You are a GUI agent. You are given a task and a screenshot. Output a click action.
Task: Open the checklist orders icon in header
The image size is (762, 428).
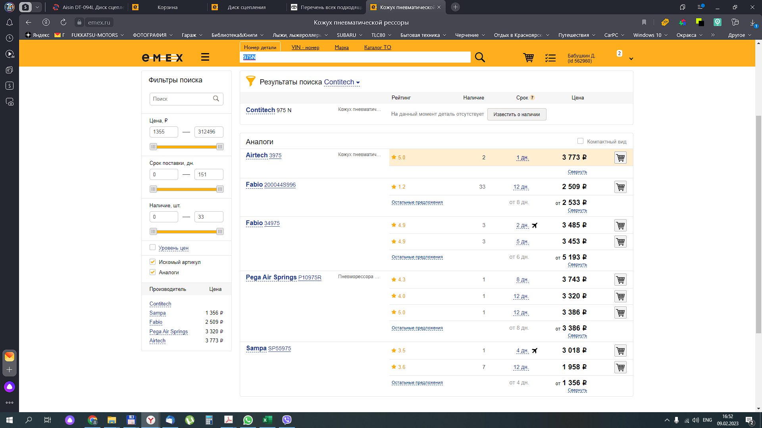[x=550, y=58]
